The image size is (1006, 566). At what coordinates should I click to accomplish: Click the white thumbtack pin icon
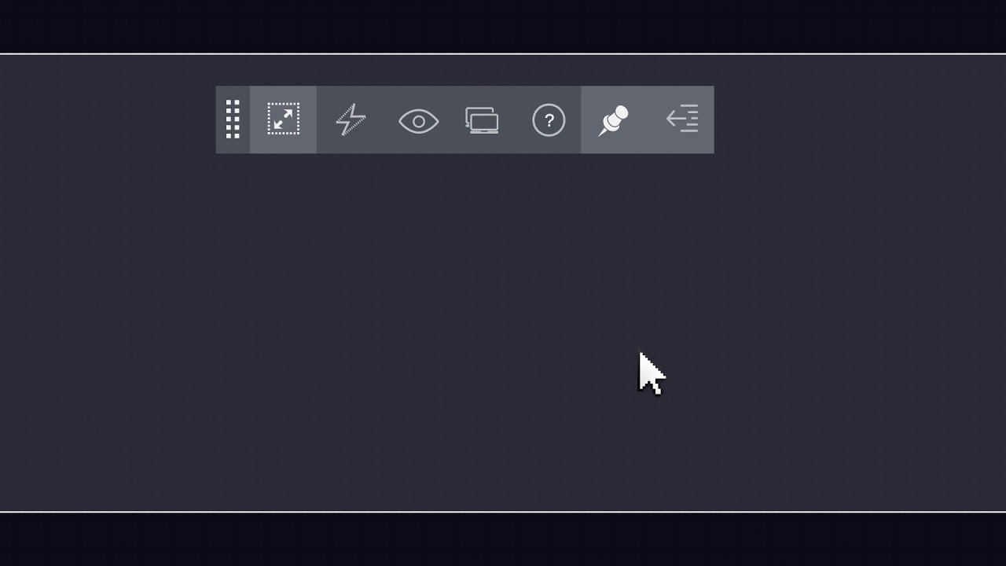coord(613,120)
